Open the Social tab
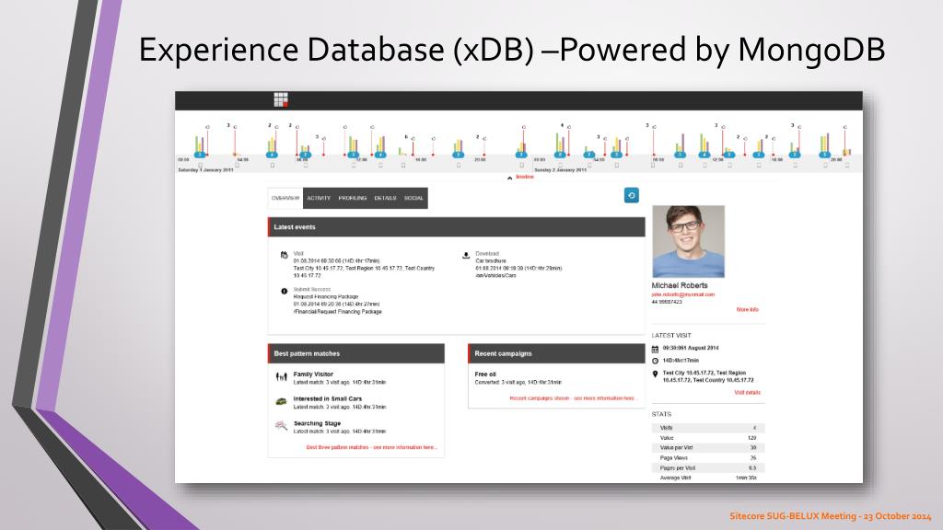The height and width of the screenshot is (530, 943). click(x=413, y=199)
